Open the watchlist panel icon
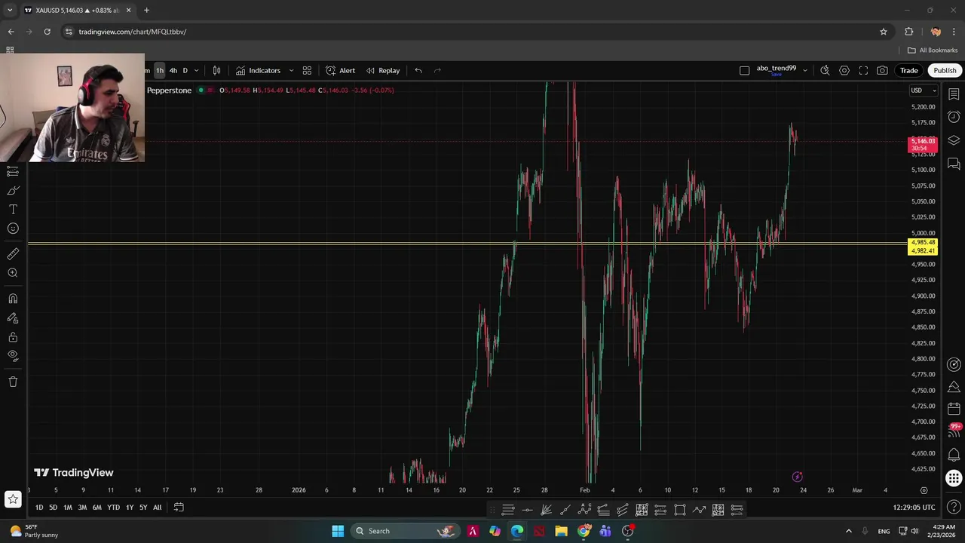 tap(954, 94)
